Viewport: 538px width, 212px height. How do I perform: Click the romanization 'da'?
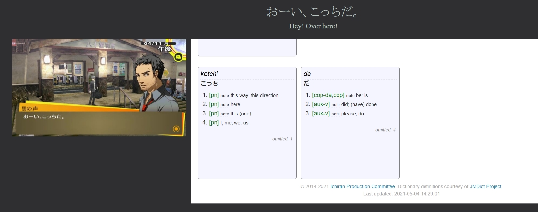coord(307,74)
